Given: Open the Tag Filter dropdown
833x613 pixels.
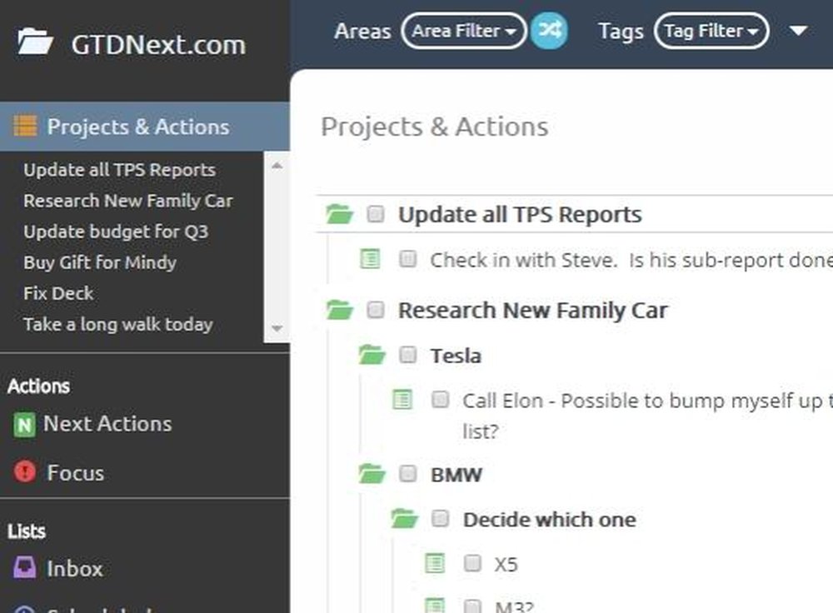Looking at the screenshot, I should coord(711,31).
